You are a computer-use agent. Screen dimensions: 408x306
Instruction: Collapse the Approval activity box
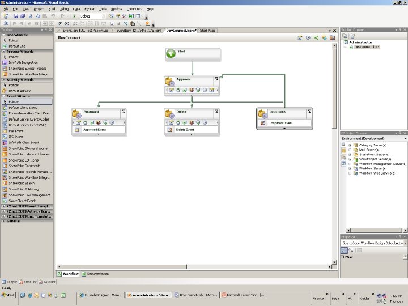(216, 79)
